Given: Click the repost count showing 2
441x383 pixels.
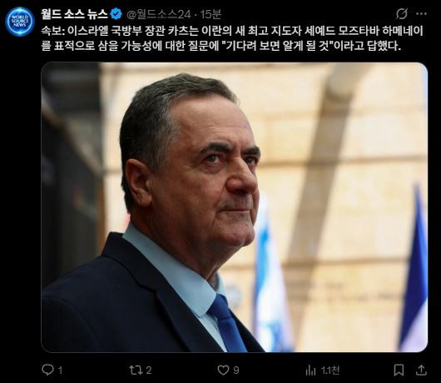Looking at the screenshot, I should (149, 370).
